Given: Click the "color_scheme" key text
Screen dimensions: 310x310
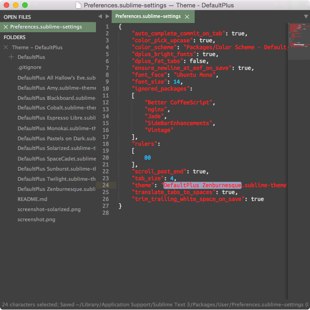Looking at the screenshot, I should click(x=154, y=47).
